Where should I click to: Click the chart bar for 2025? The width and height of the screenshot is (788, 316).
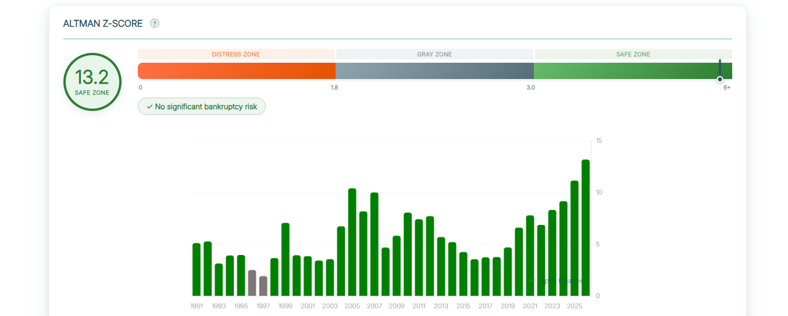click(574, 238)
